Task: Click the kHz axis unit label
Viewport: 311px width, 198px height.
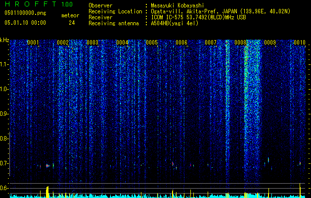Action: (x=4, y=40)
